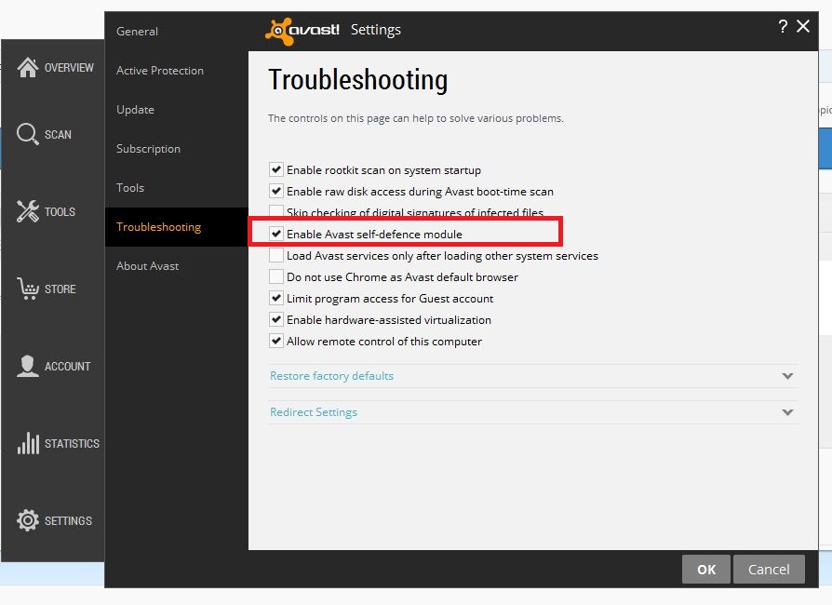Click the Store shopping cart icon

coord(28,289)
